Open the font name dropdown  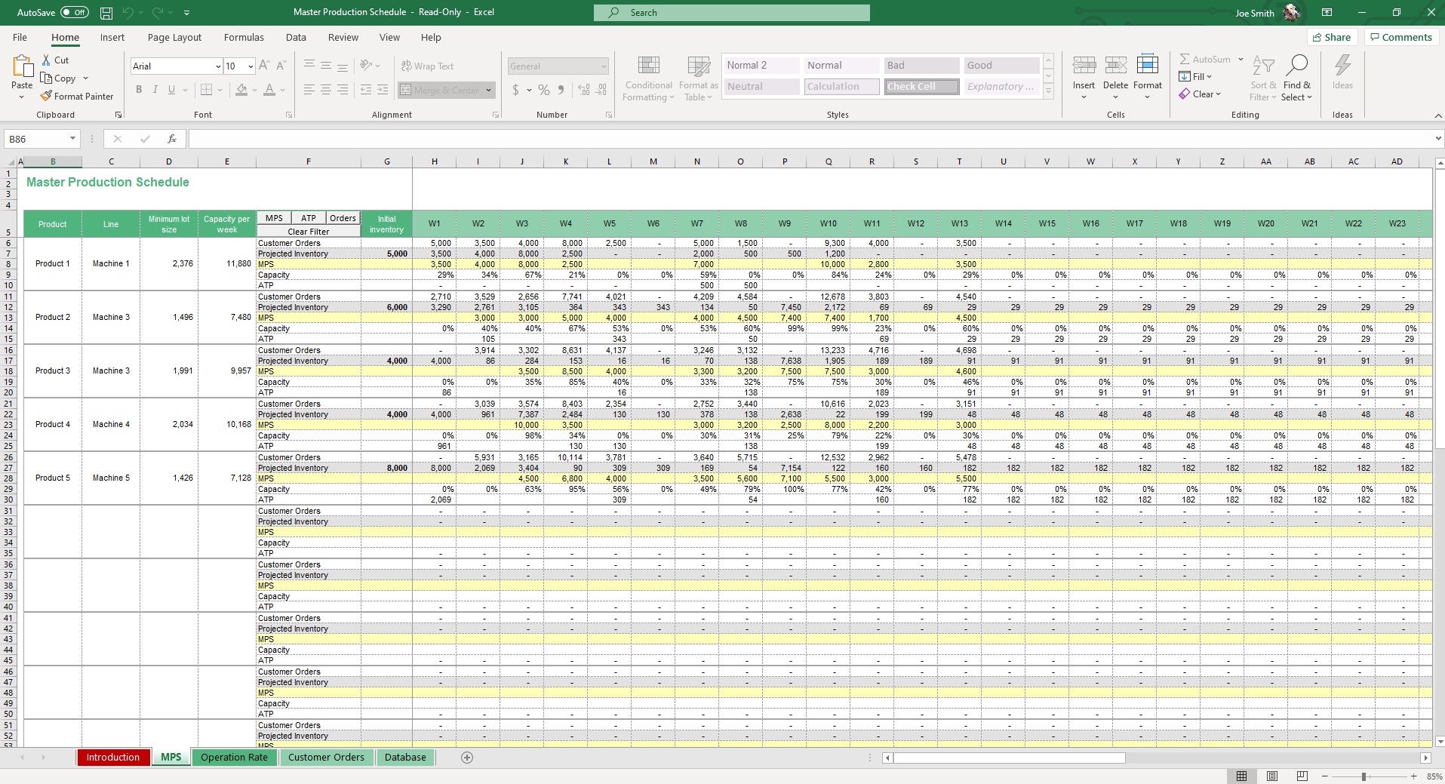218,66
